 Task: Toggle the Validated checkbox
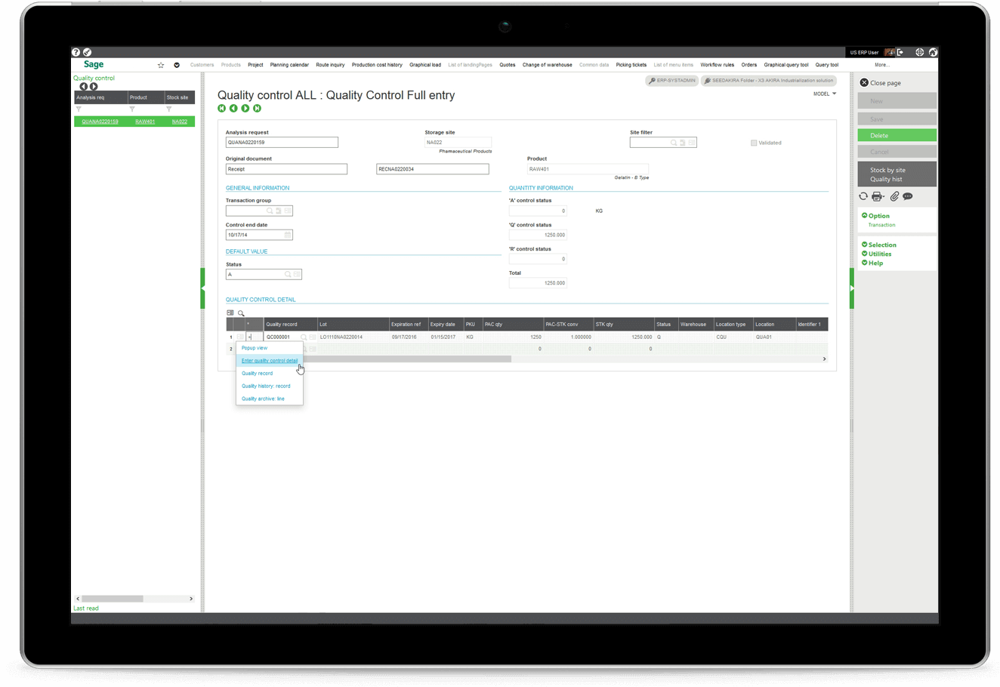click(754, 143)
